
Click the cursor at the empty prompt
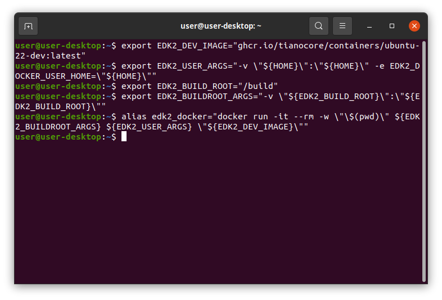tap(124, 137)
